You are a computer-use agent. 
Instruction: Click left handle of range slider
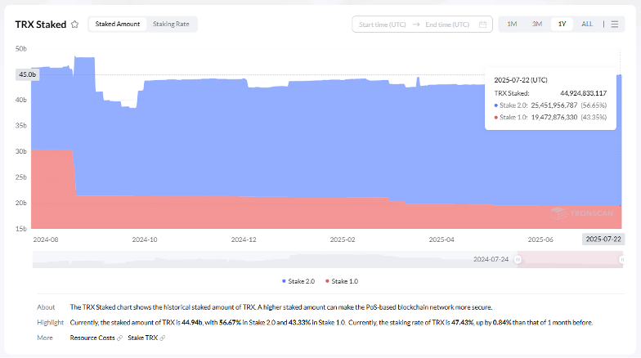(518, 259)
